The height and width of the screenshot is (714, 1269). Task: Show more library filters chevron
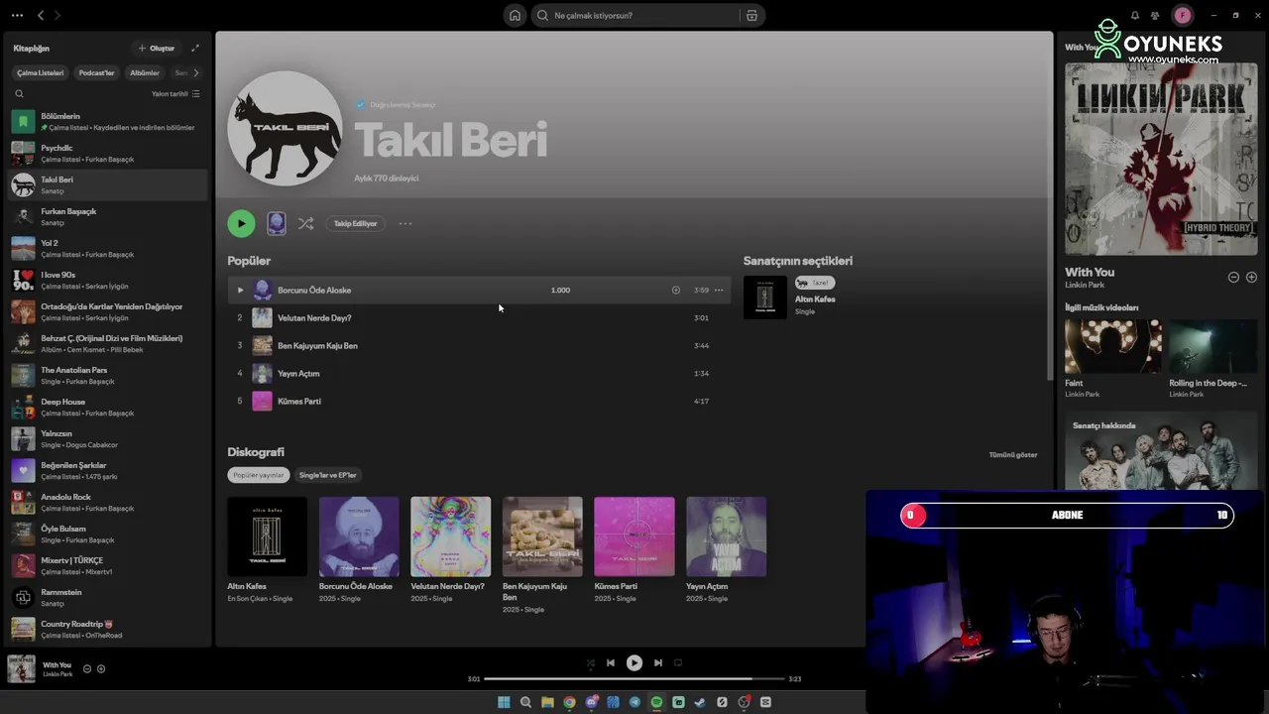[x=195, y=72]
